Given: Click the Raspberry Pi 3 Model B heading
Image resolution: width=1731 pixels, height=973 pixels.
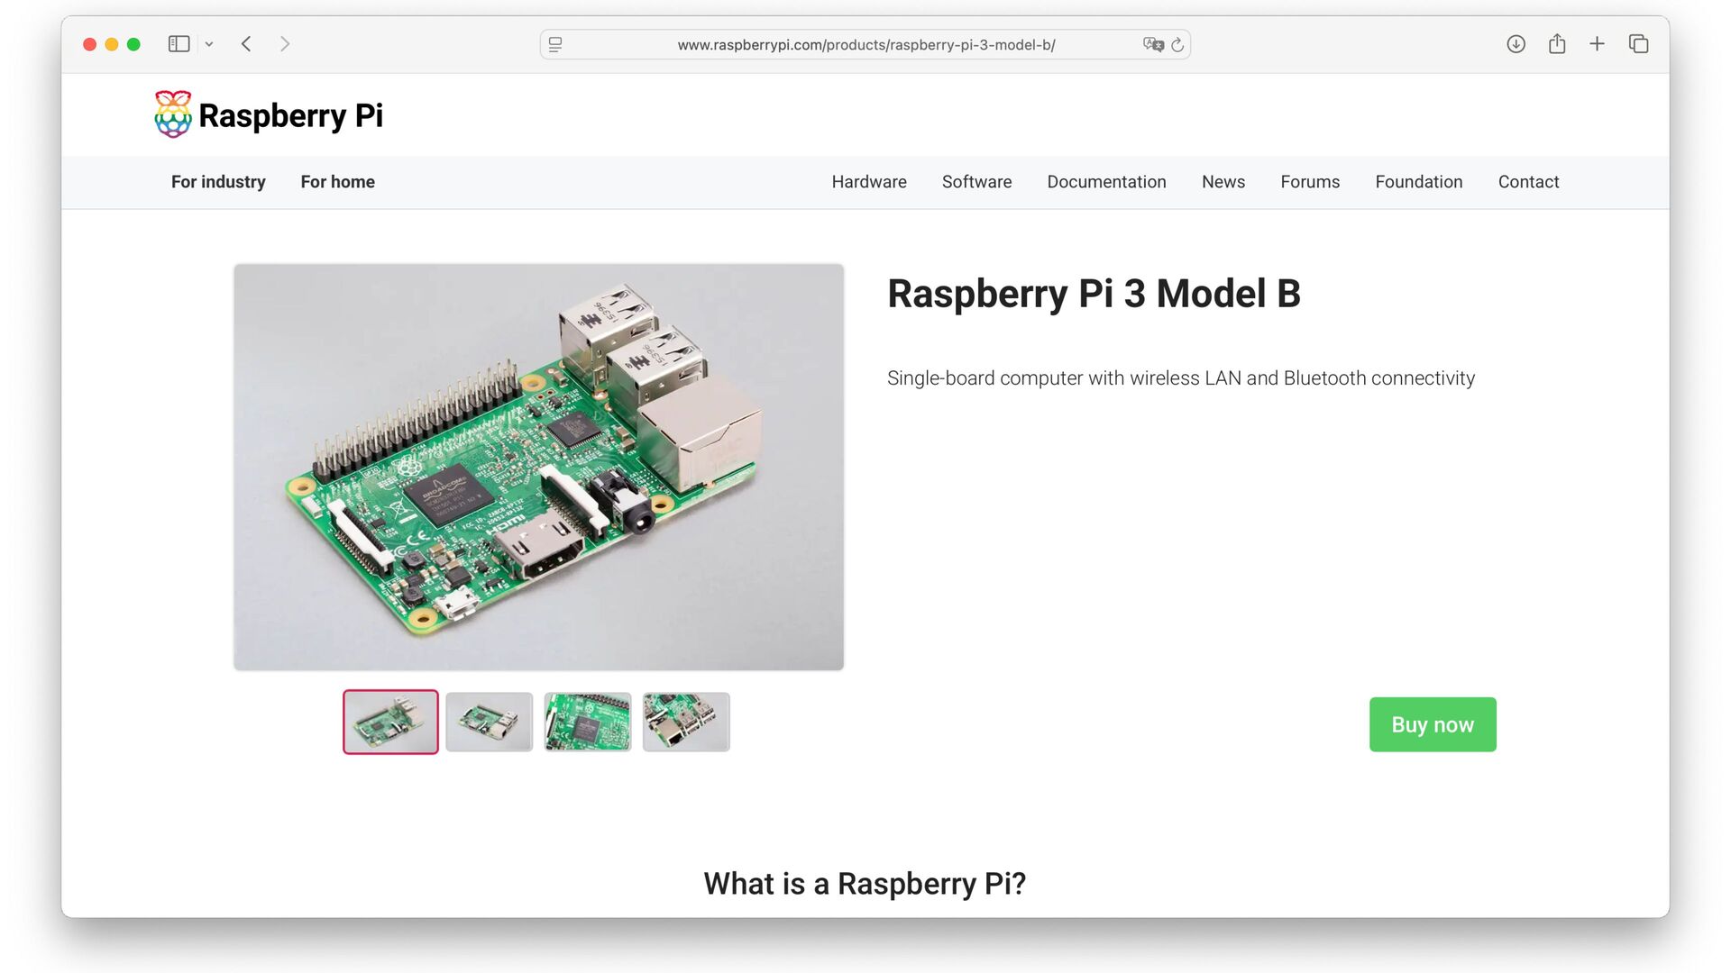Looking at the screenshot, I should pyautogui.click(x=1094, y=294).
